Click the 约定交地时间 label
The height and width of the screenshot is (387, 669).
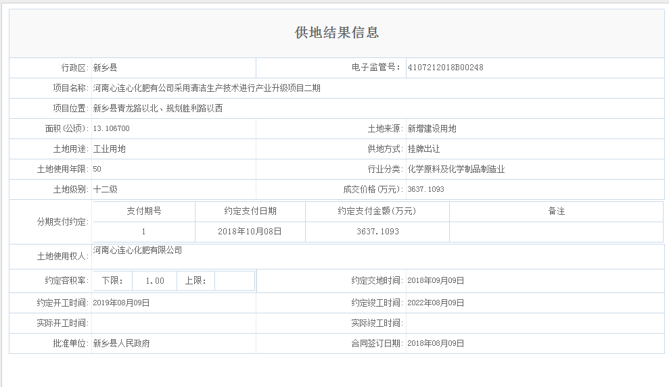377,280
